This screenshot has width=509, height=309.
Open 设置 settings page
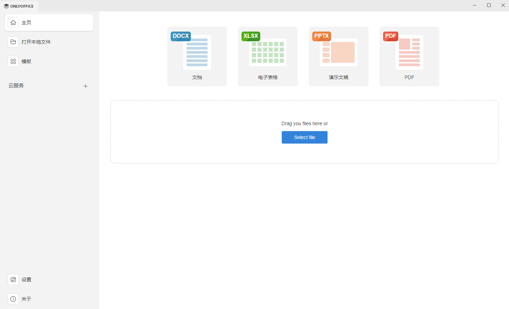49,280
